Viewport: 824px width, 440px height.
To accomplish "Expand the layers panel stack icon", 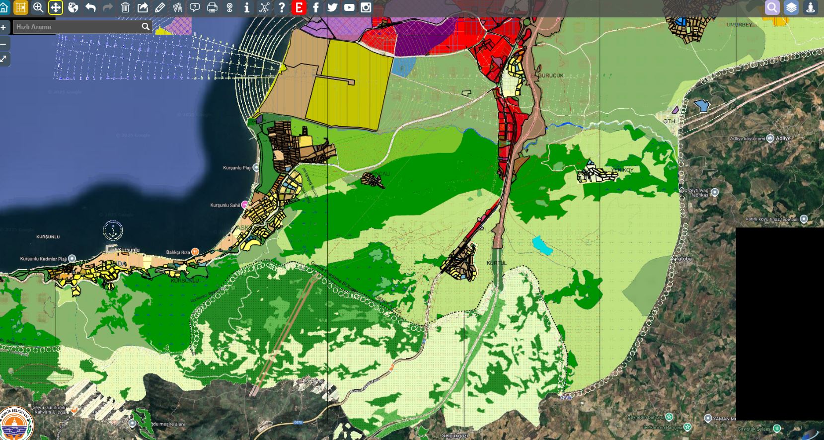I will [791, 7].
